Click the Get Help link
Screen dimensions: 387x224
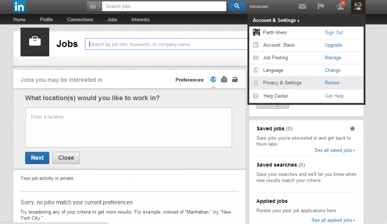(x=334, y=96)
